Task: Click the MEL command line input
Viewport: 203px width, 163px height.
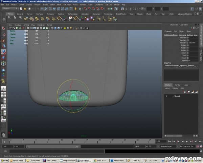Action: click(57, 151)
